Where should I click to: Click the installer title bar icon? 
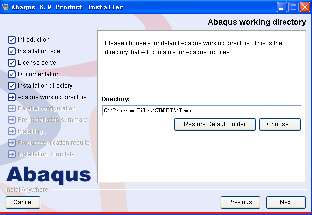point(5,7)
